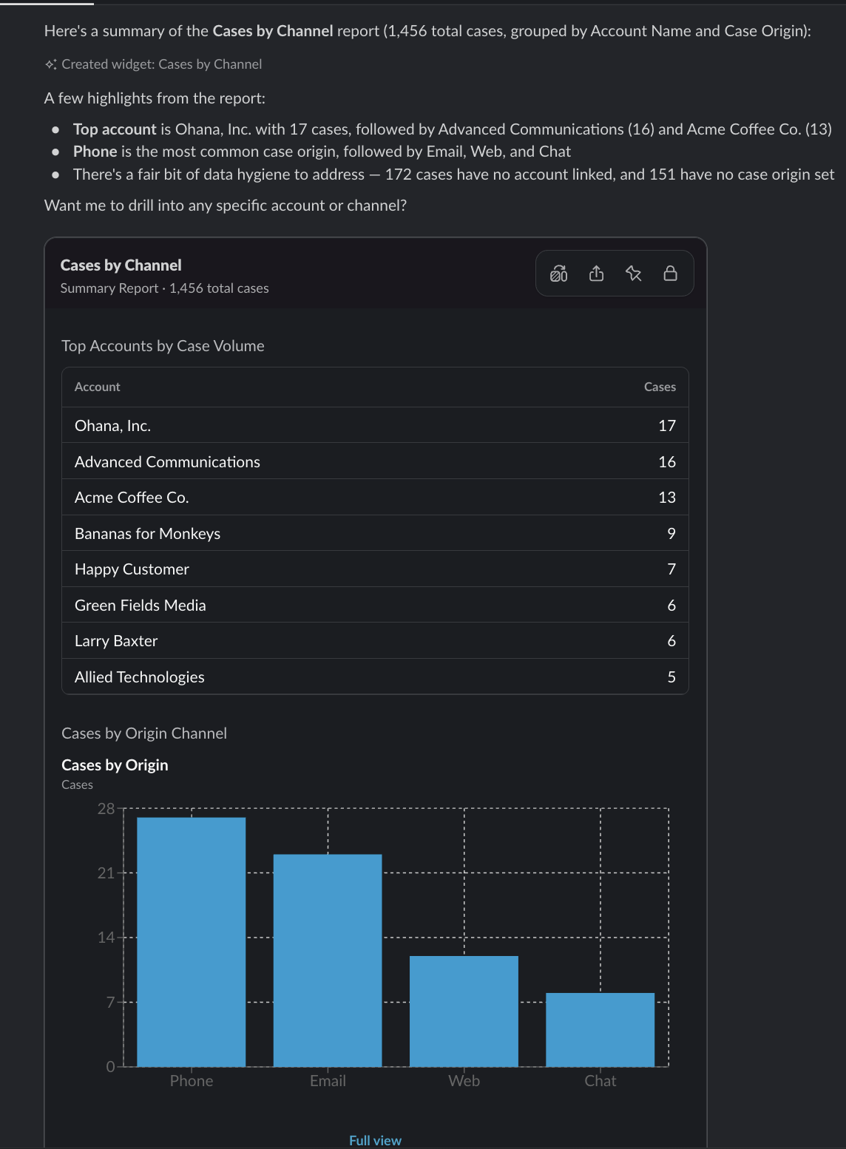This screenshot has height=1149, width=846.
Task: Click the share widget icon
Action: (596, 274)
